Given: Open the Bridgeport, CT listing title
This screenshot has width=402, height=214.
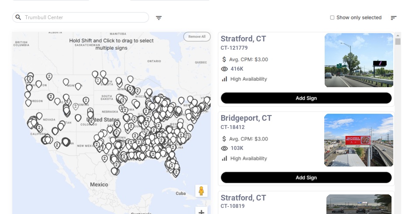Looking at the screenshot, I should coord(246,118).
